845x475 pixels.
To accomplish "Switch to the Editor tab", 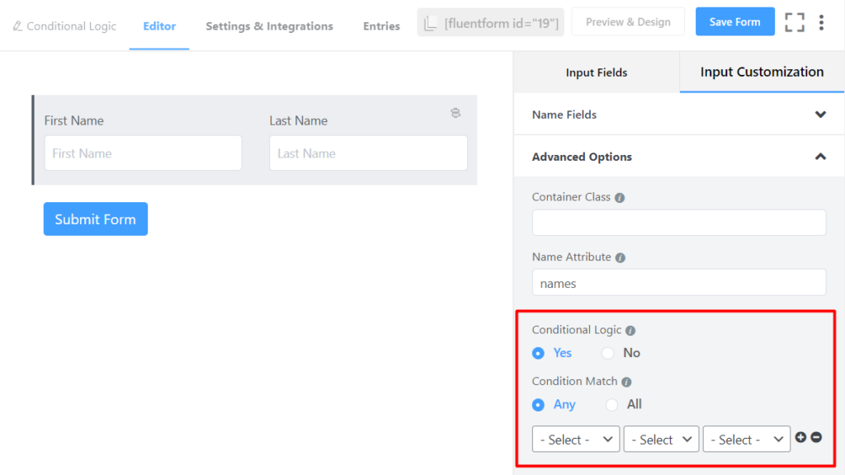I will pos(159,26).
